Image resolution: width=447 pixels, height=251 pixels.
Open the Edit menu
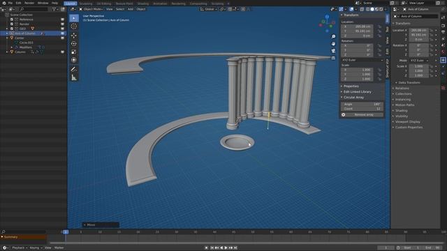pyautogui.click(x=19, y=3)
